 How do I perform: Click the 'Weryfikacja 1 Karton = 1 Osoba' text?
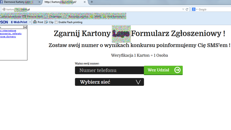click(139, 55)
